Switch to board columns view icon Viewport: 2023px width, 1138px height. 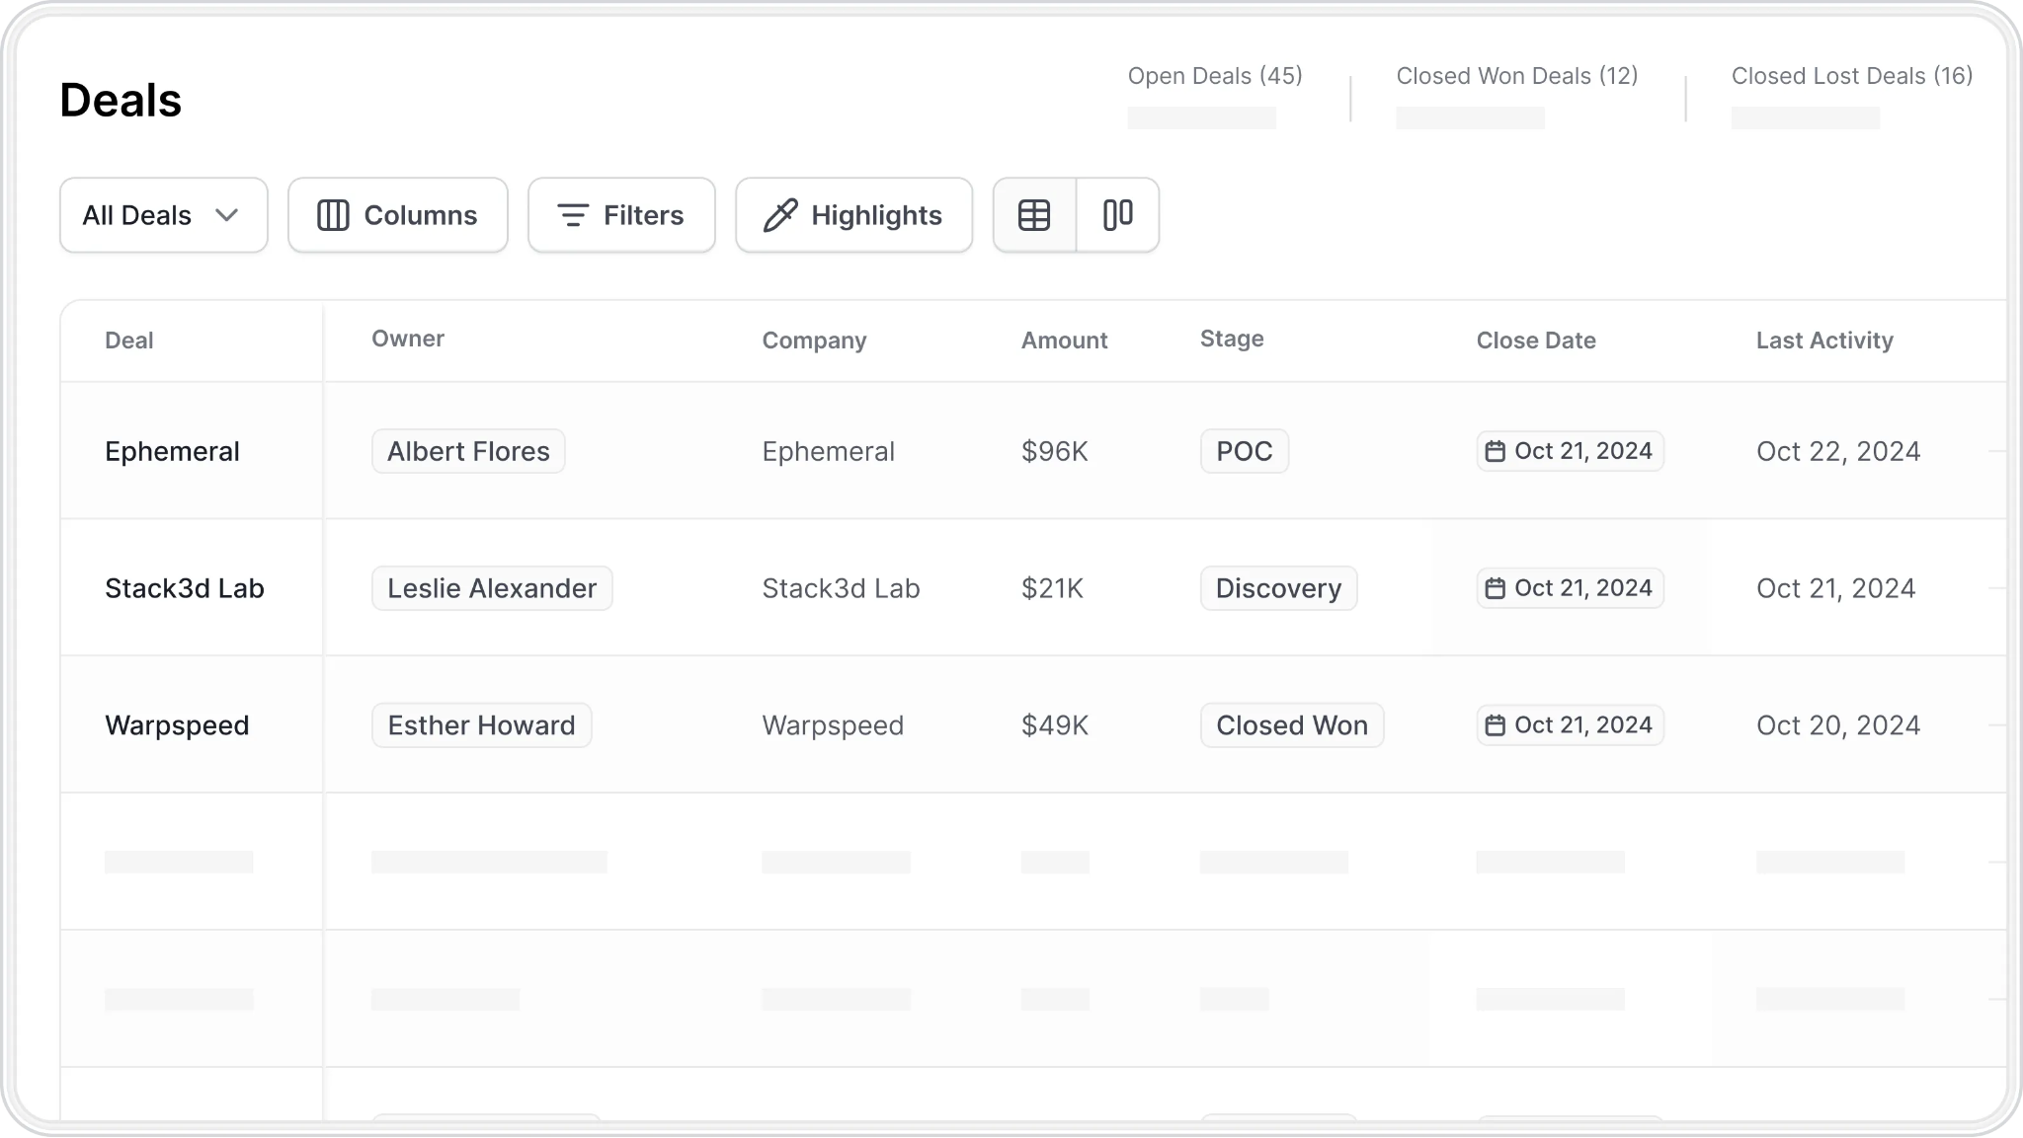click(x=1117, y=215)
